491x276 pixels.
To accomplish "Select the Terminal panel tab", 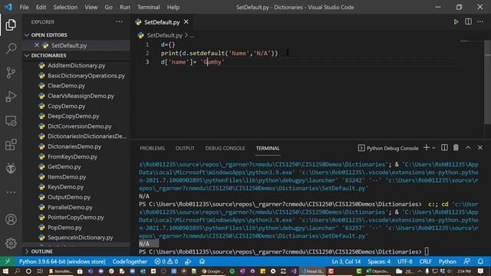I will 268,148.
